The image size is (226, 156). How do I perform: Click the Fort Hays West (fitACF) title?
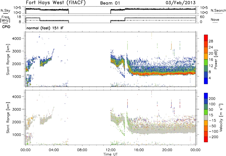coord(56,3)
